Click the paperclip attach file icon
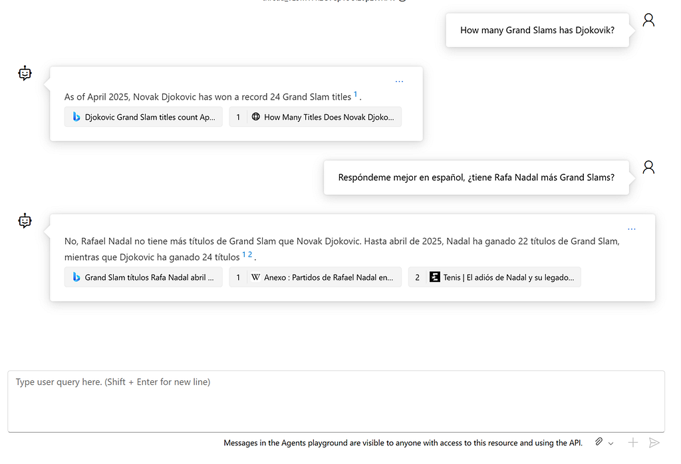The height and width of the screenshot is (464, 681). (599, 442)
